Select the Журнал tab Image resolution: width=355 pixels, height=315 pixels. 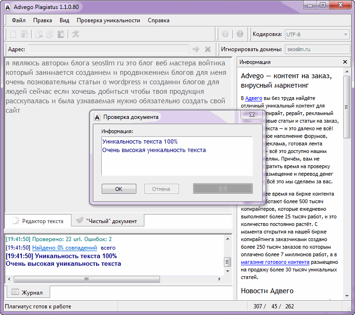tap(28, 292)
